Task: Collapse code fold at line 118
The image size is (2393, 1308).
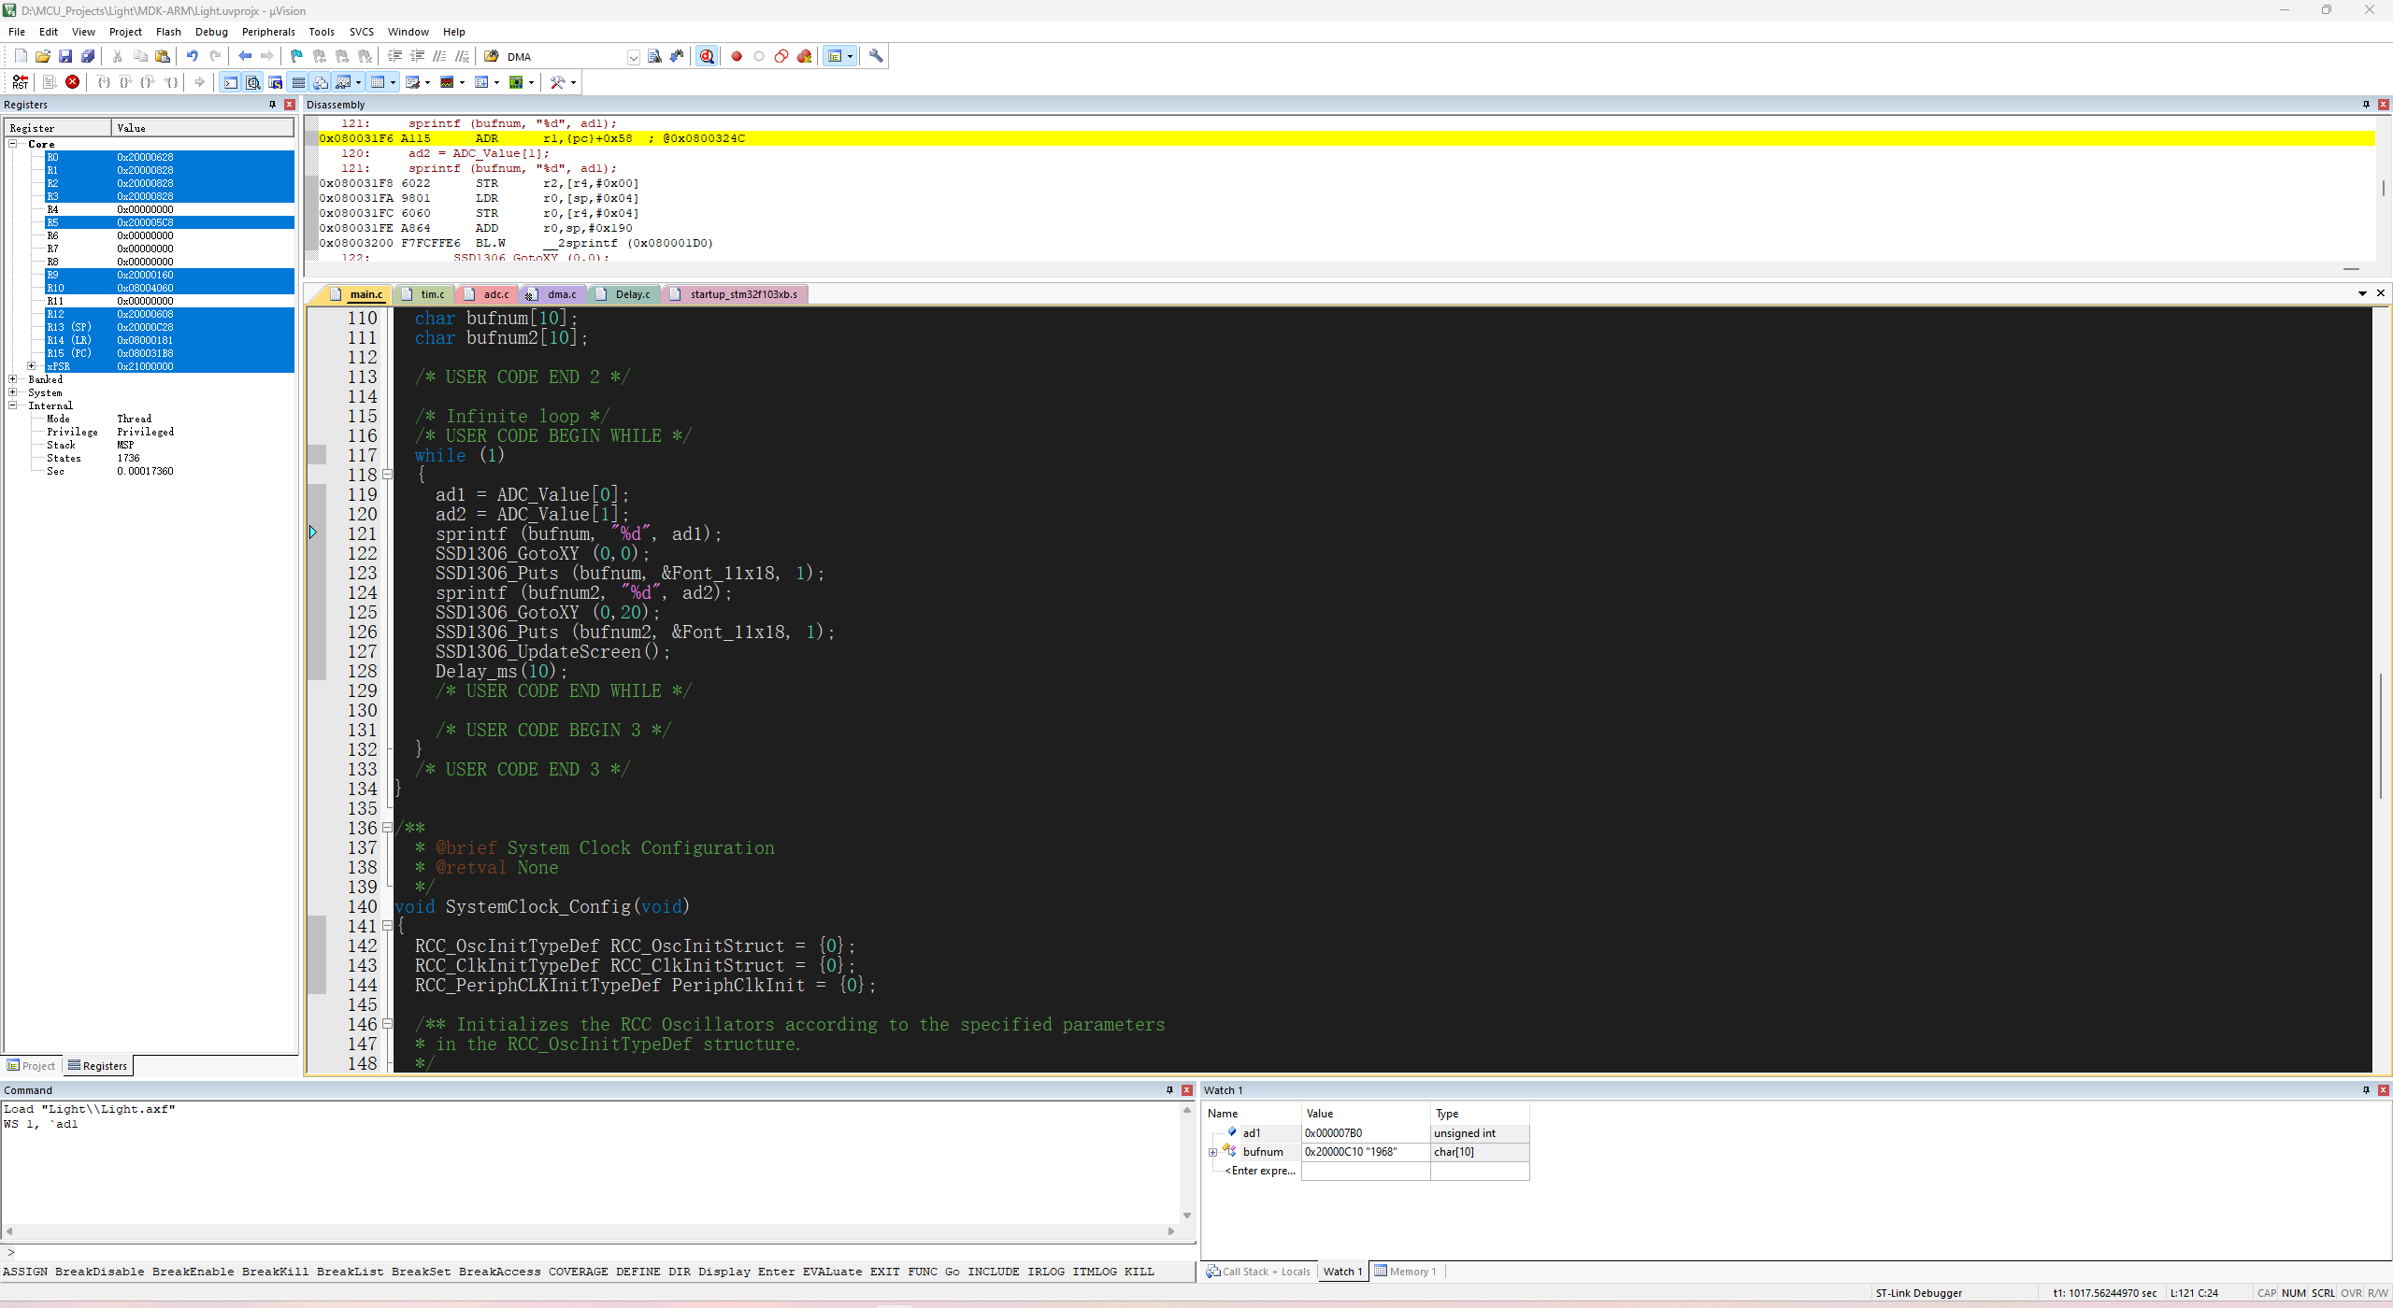Action: (387, 475)
